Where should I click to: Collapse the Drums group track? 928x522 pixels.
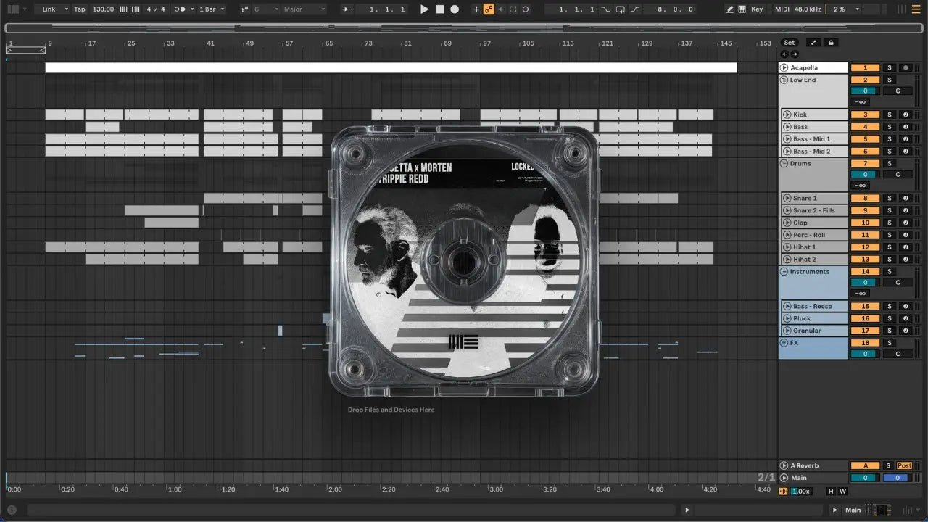click(x=784, y=164)
